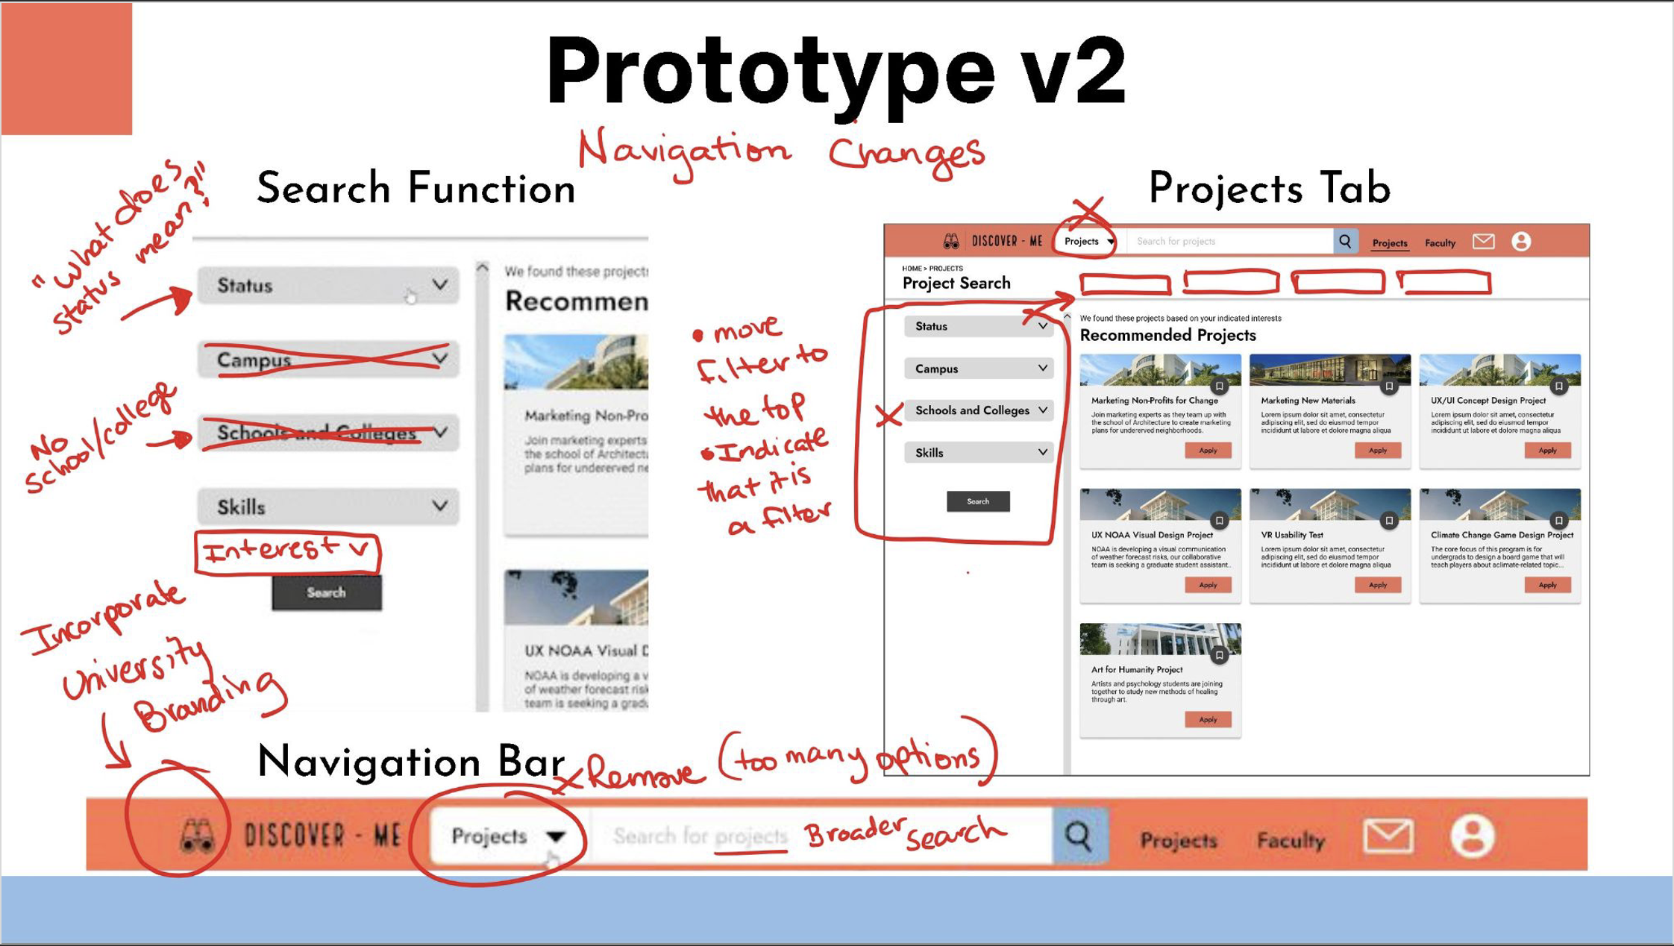Click the large envelope mail icon
Image resolution: width=1674 pixels, height=946 pixels.
1388,836
